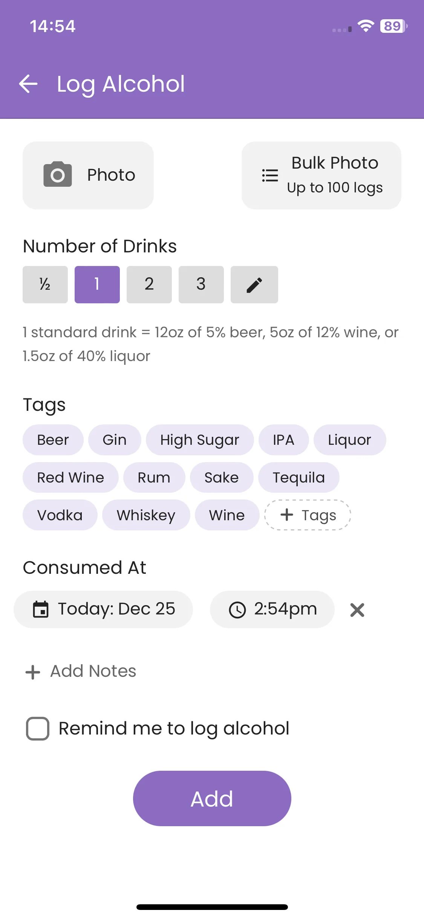Expand the add Tags chip
The image size is (424, 919).
(x=308, y=515)
